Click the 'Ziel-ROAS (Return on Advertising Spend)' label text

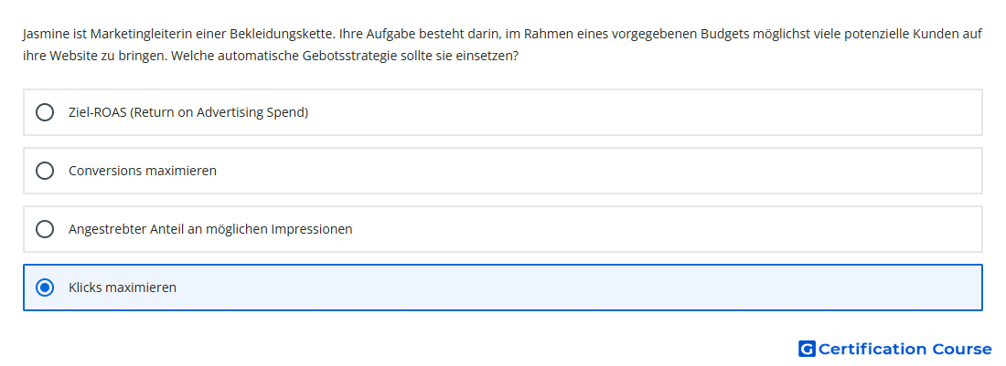(188, 112)
